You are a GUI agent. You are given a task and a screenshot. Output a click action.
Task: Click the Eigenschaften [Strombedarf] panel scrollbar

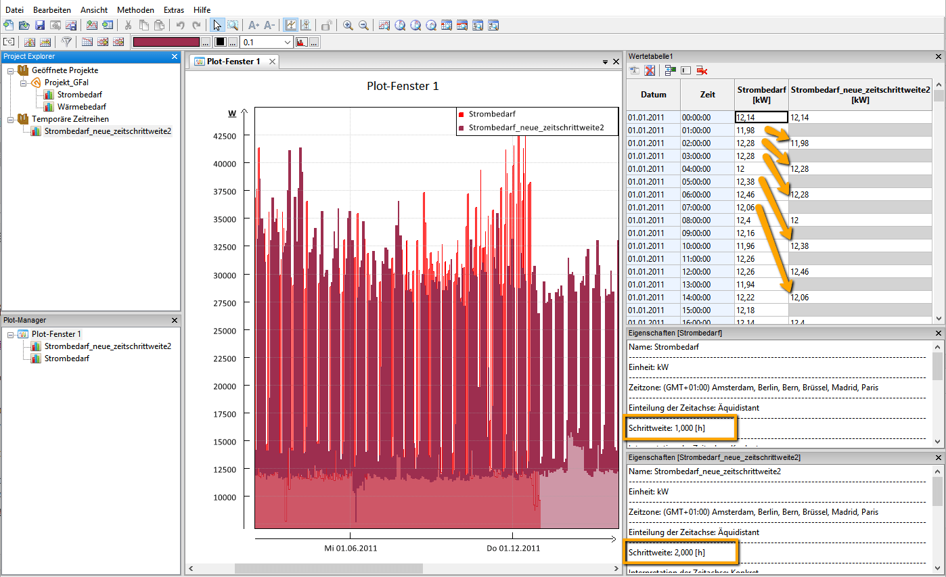click(x=937, y=393)
